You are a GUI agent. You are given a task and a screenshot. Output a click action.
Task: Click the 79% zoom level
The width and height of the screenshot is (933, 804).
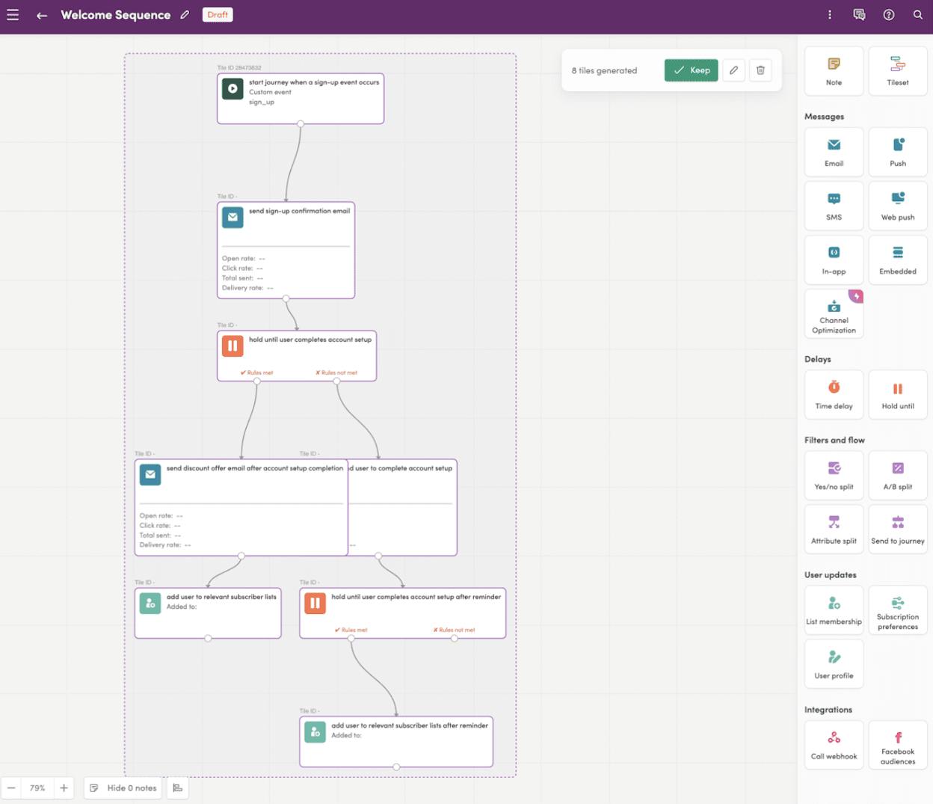tap(37, 788)
